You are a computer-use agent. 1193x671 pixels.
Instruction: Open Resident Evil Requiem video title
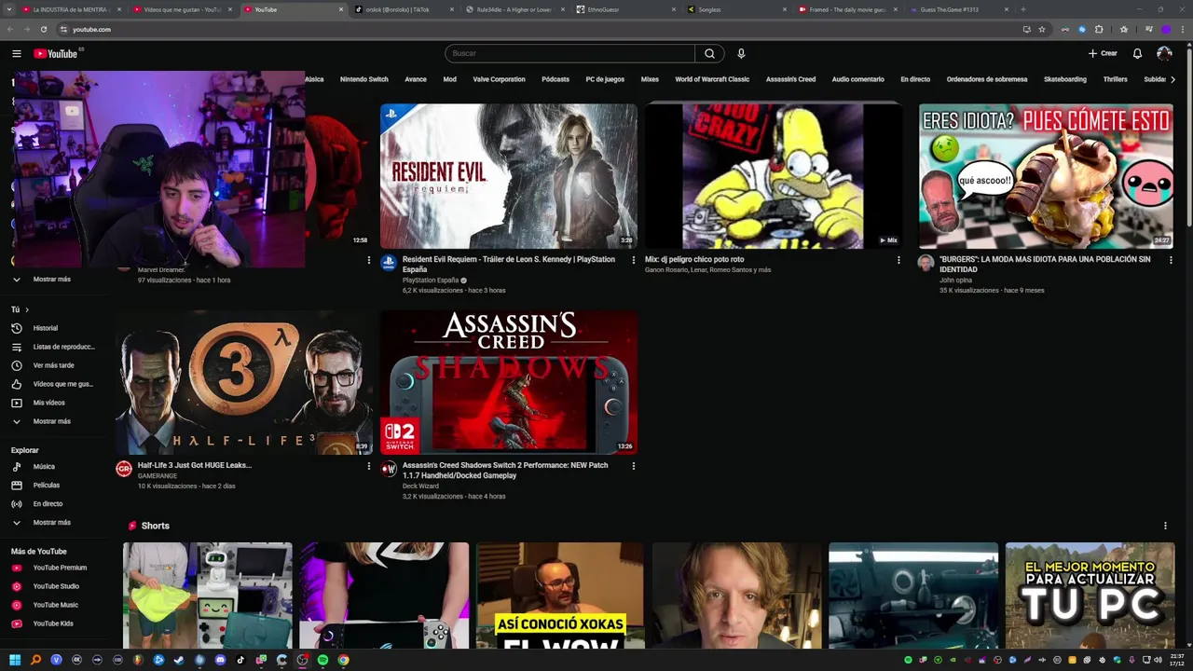point(509,265)
